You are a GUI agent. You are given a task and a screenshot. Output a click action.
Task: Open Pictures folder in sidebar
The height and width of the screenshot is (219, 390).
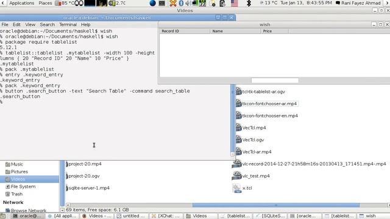[x=16, y=172]
